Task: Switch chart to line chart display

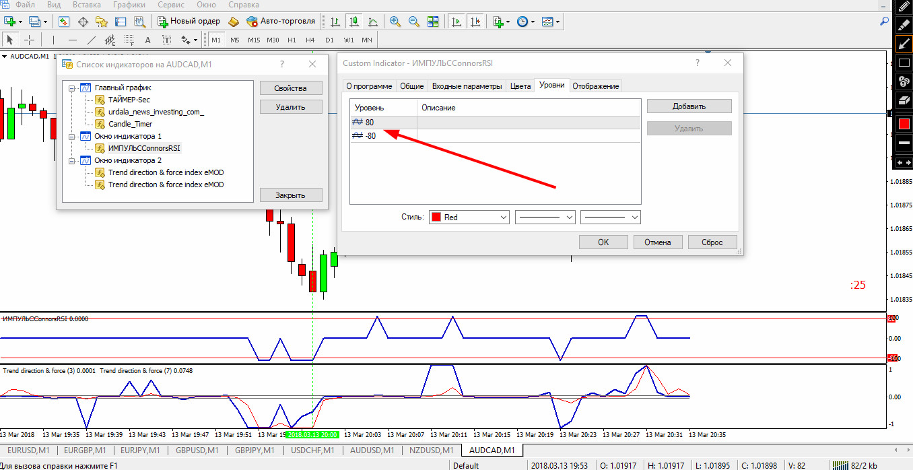Action: 373,22
